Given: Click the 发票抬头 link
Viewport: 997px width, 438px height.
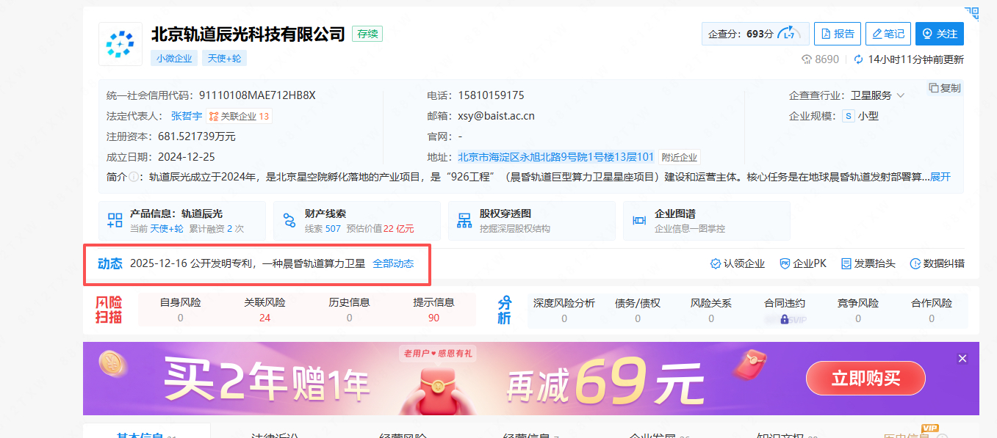Looking at the screenshot, I should (x=868, y=263).
